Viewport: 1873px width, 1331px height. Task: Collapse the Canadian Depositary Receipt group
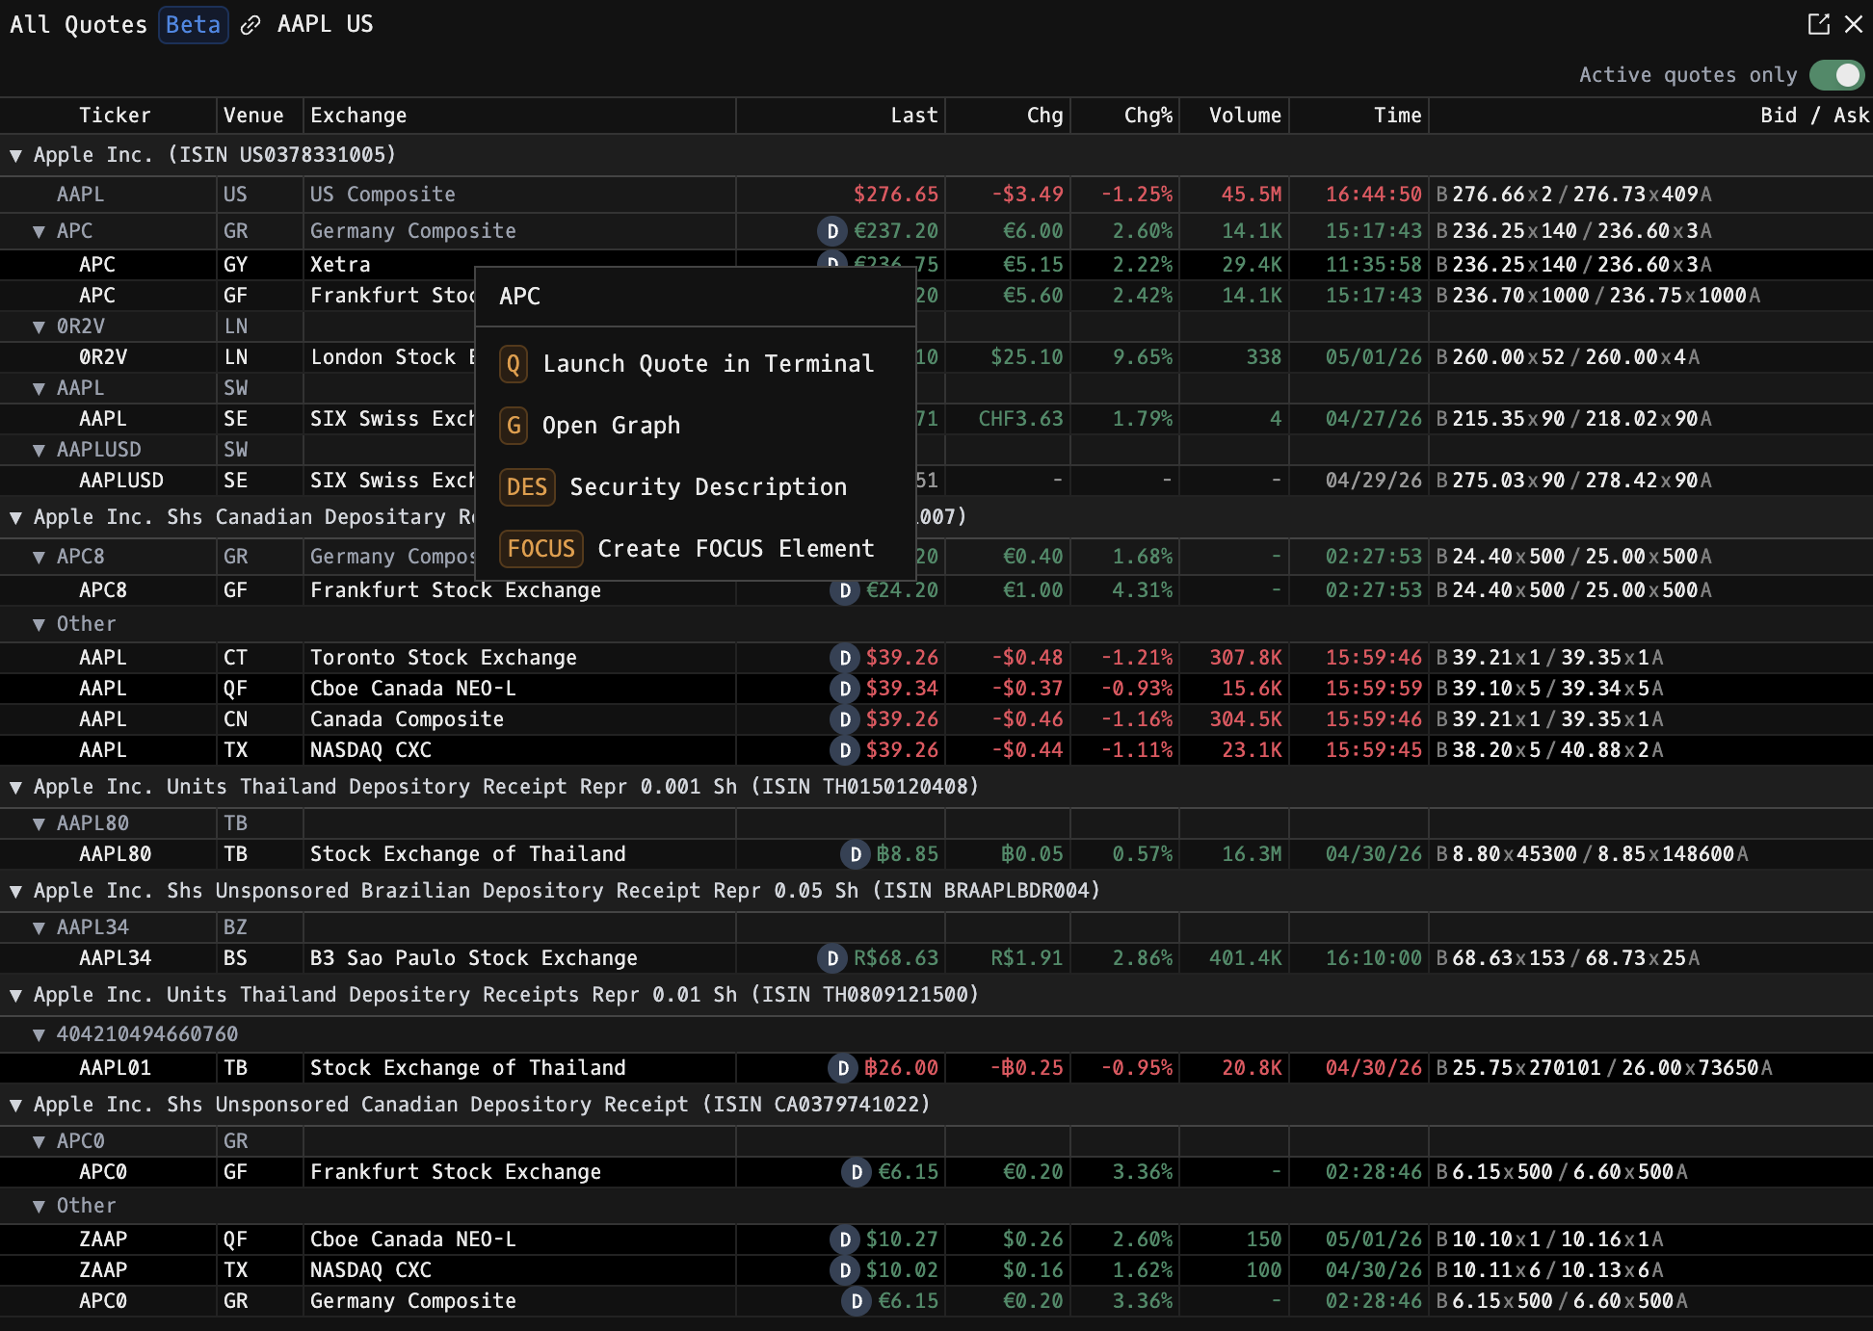pos(15,517)
